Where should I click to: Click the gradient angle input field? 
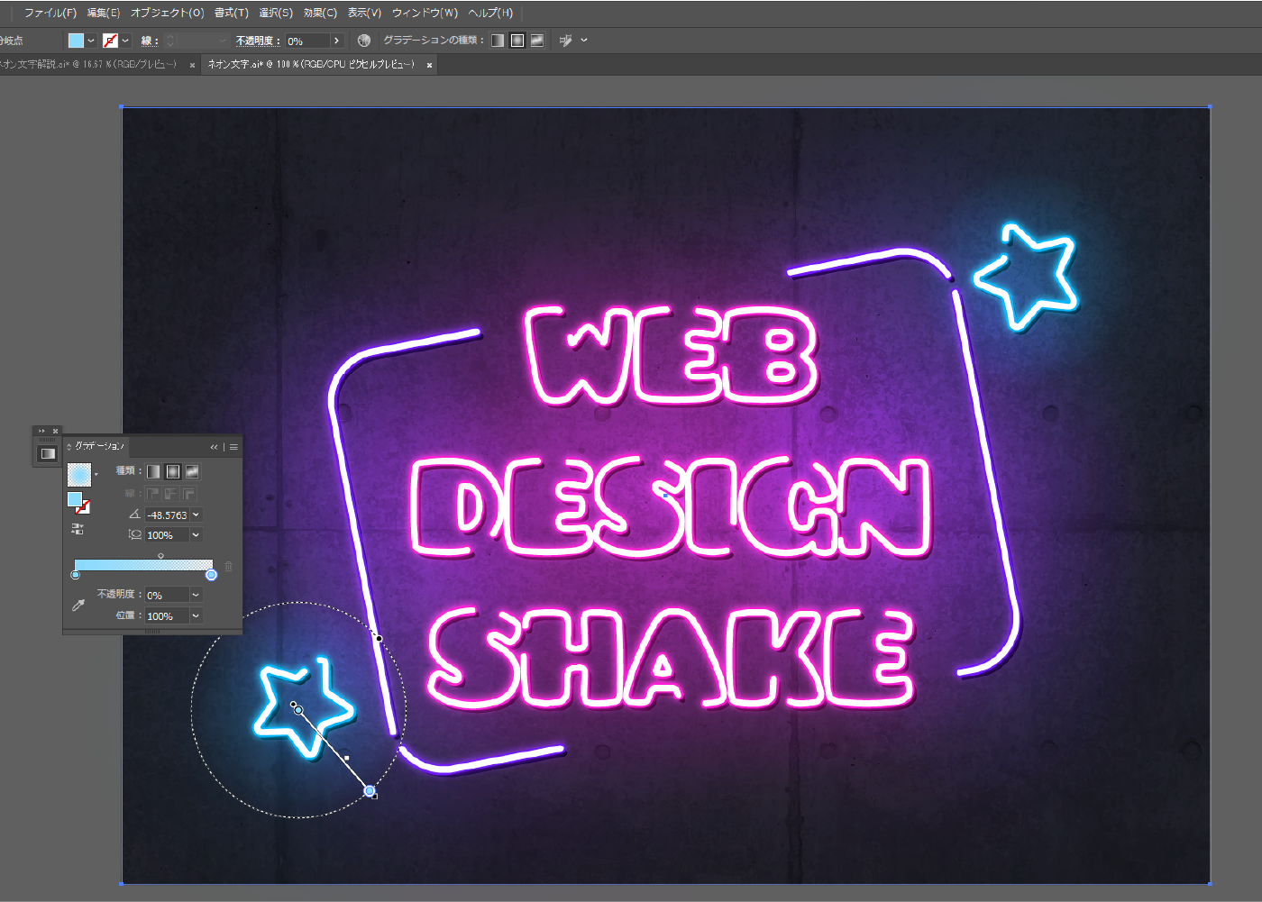tap(168, 515)
